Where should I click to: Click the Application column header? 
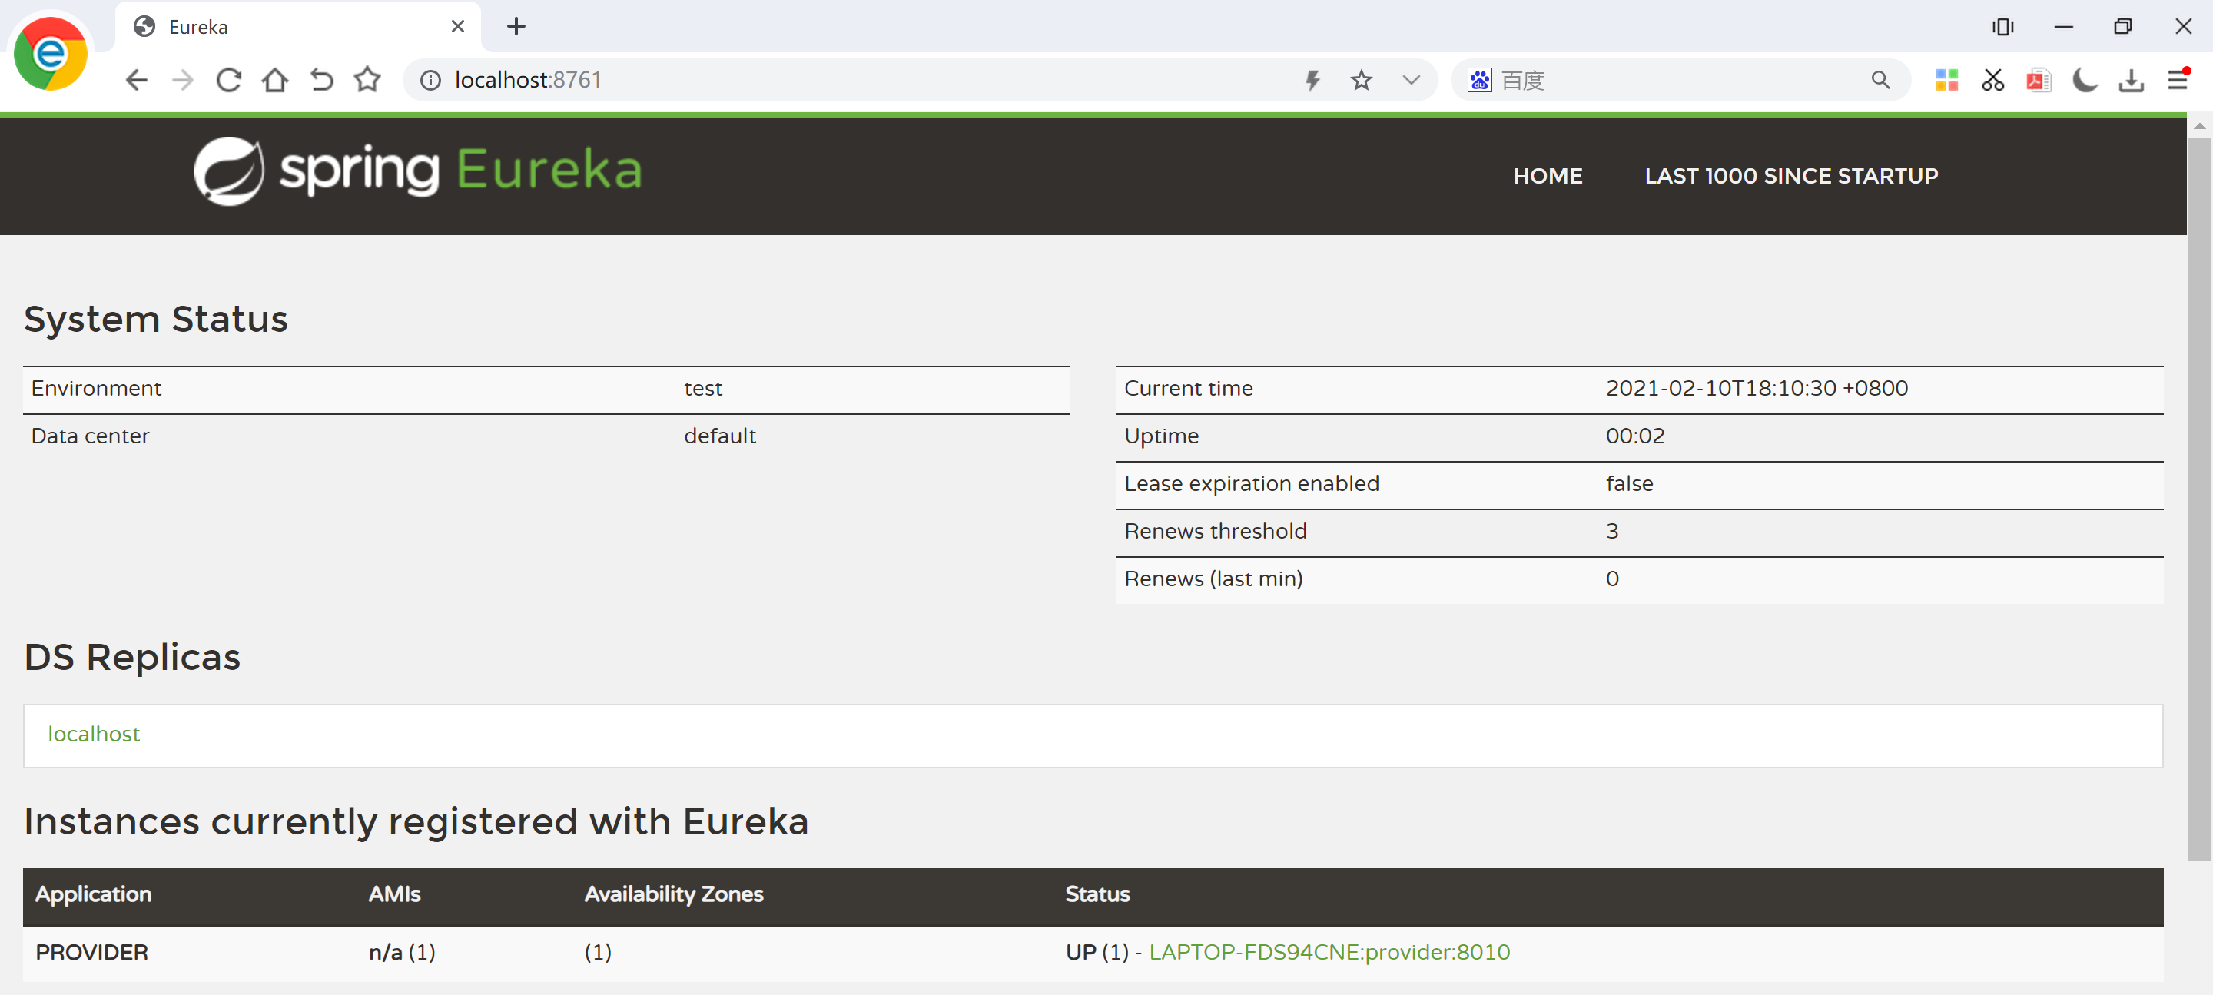coord(93,894)
